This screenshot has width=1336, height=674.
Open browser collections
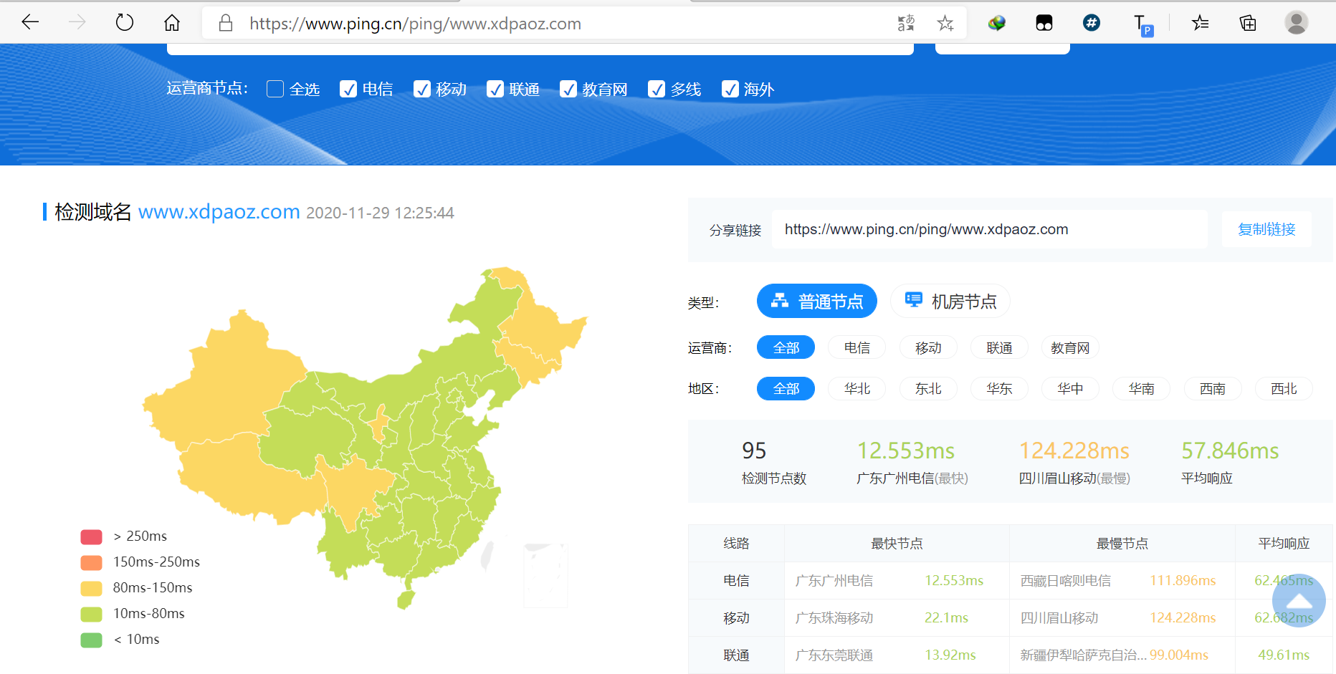point(1248,23)
